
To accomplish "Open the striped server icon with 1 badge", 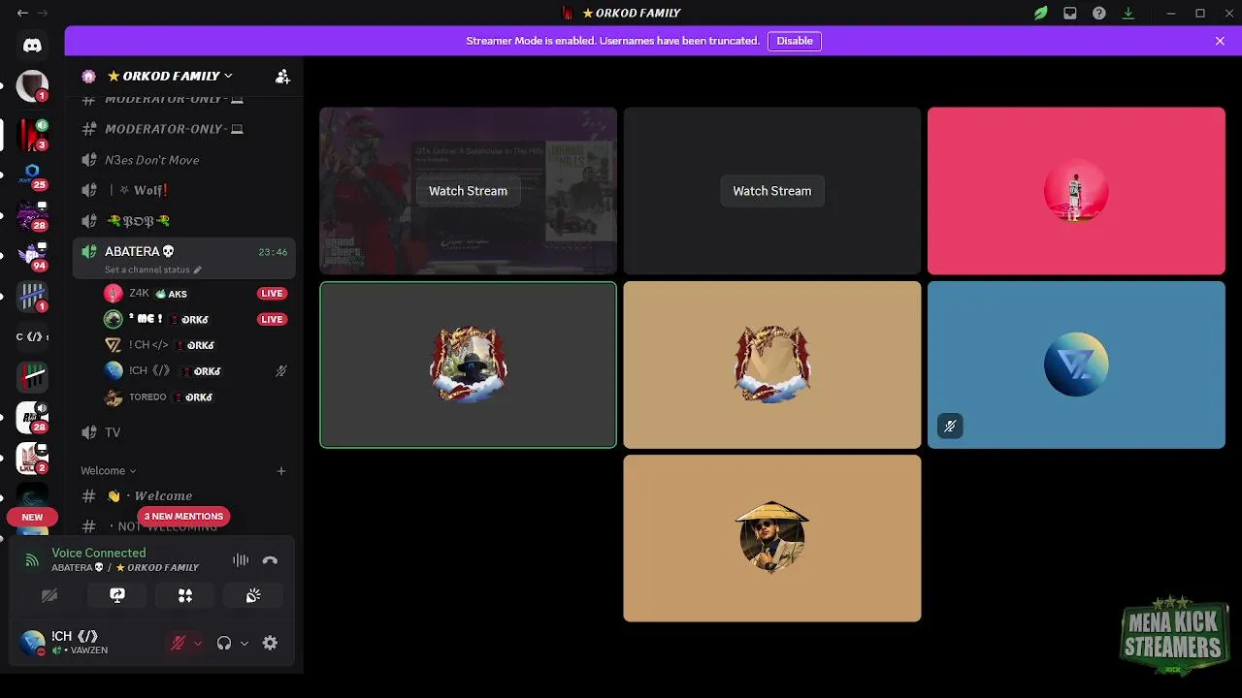I will pyautogui.click(x=32, y=296).
